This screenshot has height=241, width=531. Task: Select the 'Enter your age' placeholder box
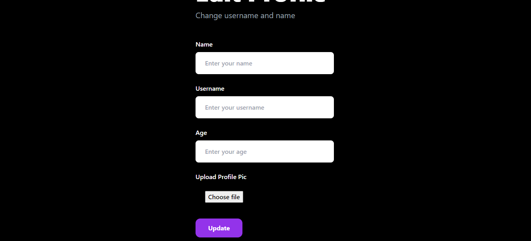[x=265, y=151]
